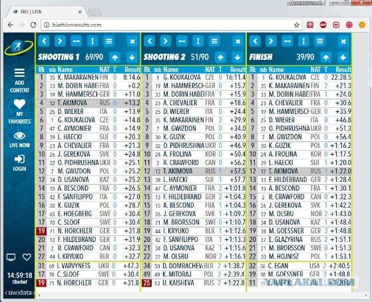Click next arrow in Finish panel

coord(271,41)
